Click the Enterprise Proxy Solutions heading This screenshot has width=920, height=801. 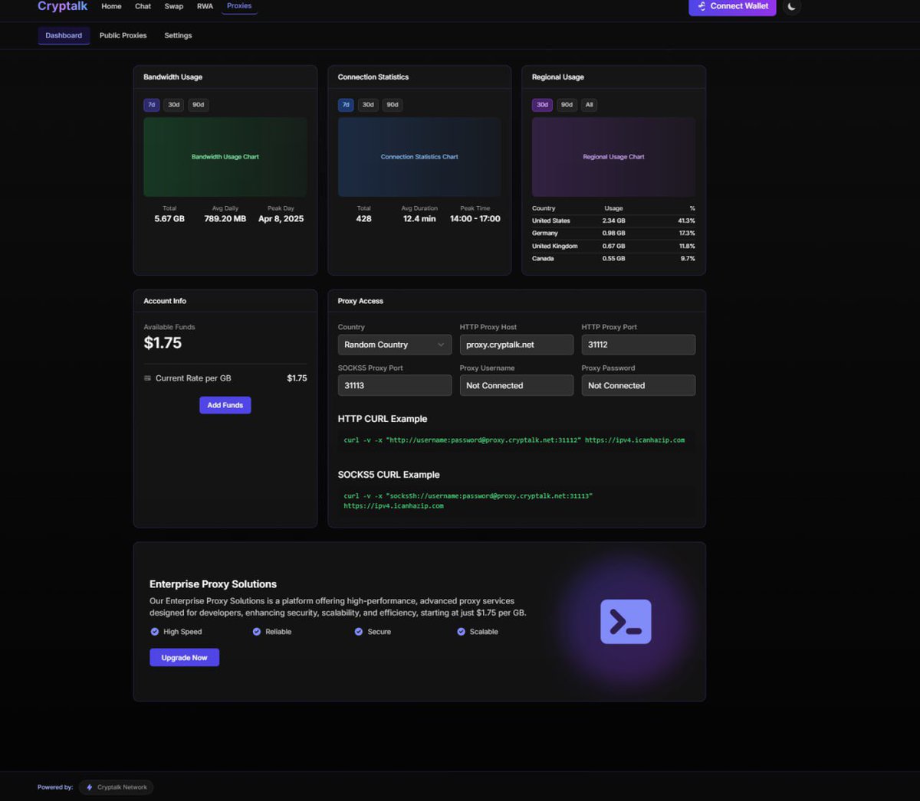coord(213,584)
